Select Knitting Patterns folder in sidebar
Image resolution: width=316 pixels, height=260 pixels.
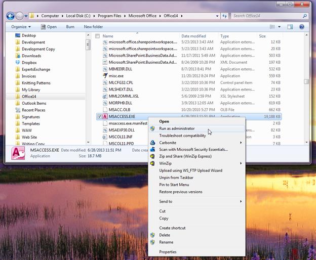pos(36,83)
